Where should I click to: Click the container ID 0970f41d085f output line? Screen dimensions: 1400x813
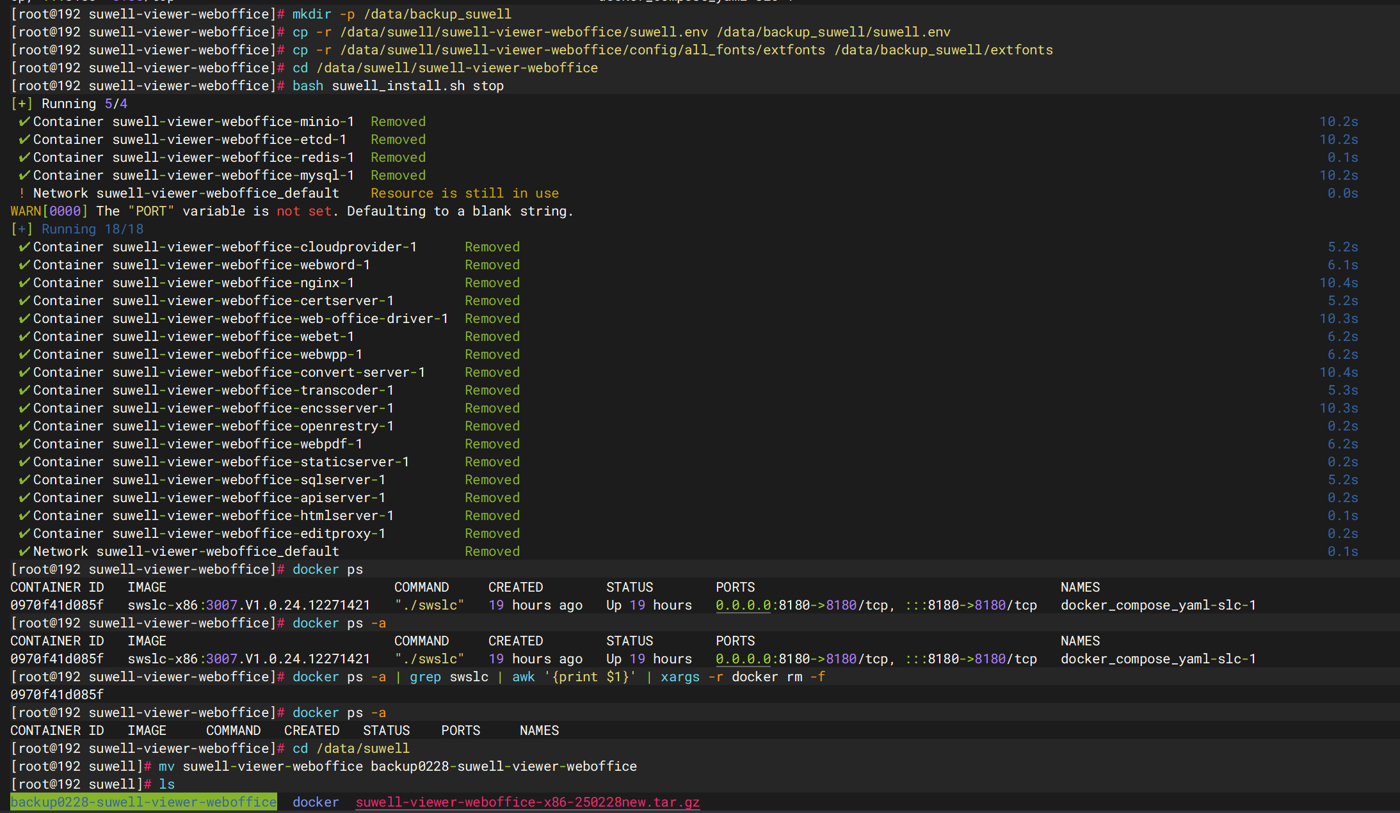click(57, 695)
